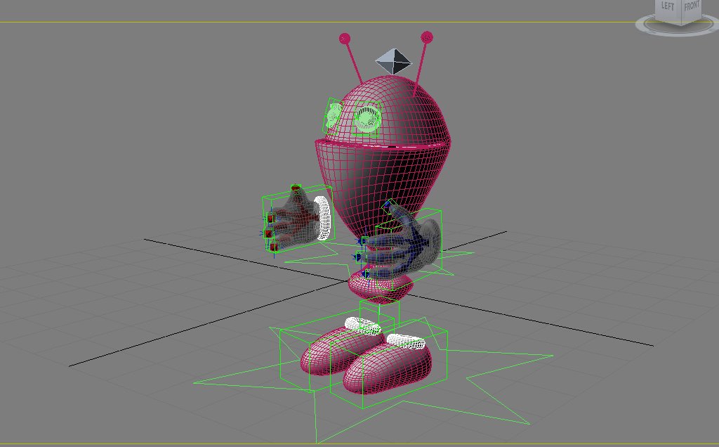Select the topmost red fingertip control box

tap(270, 219)
